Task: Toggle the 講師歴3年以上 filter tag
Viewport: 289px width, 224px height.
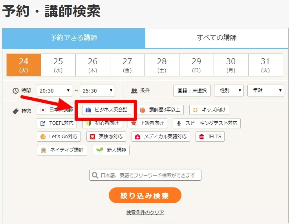Action: pos(160,110)
